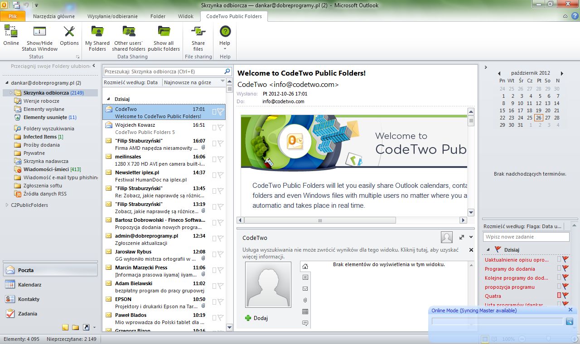Show mail items tab in People Pane
This screenshot has width=580, height=344.
pyautogui.click(x=305, y=288)
